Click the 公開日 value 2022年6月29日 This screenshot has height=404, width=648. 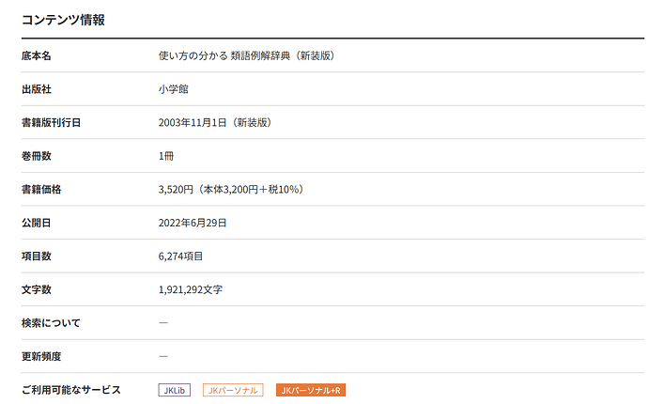(x=193, y=223)
